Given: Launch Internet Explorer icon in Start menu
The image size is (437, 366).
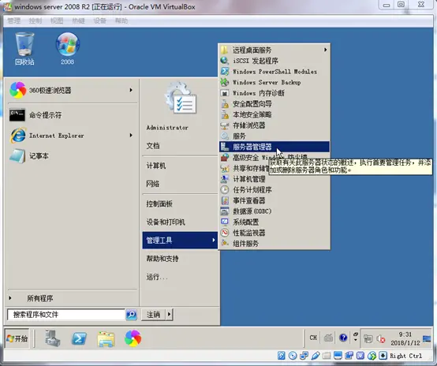Looking at the screenshot, I should [x=18, y=136].
